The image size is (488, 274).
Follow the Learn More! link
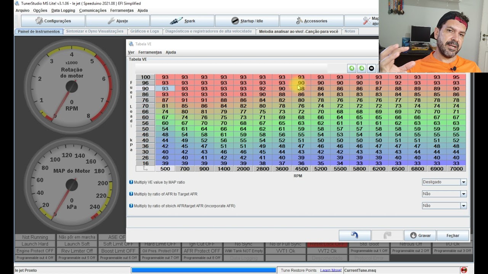(331, 271)
